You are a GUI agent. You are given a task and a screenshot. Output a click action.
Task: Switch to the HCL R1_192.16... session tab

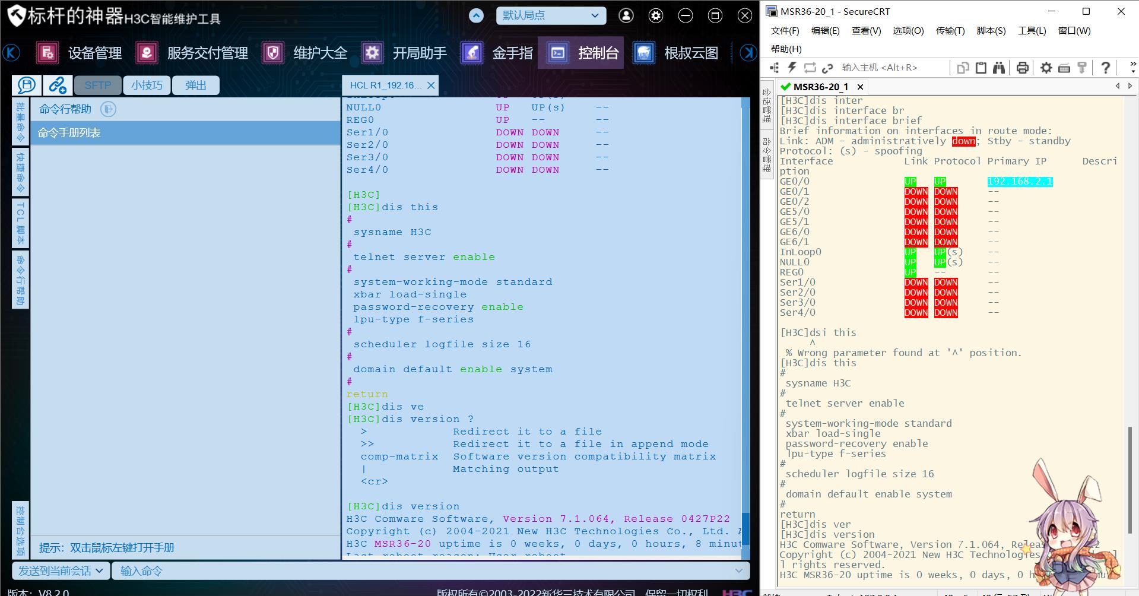(x=385, y=85)
